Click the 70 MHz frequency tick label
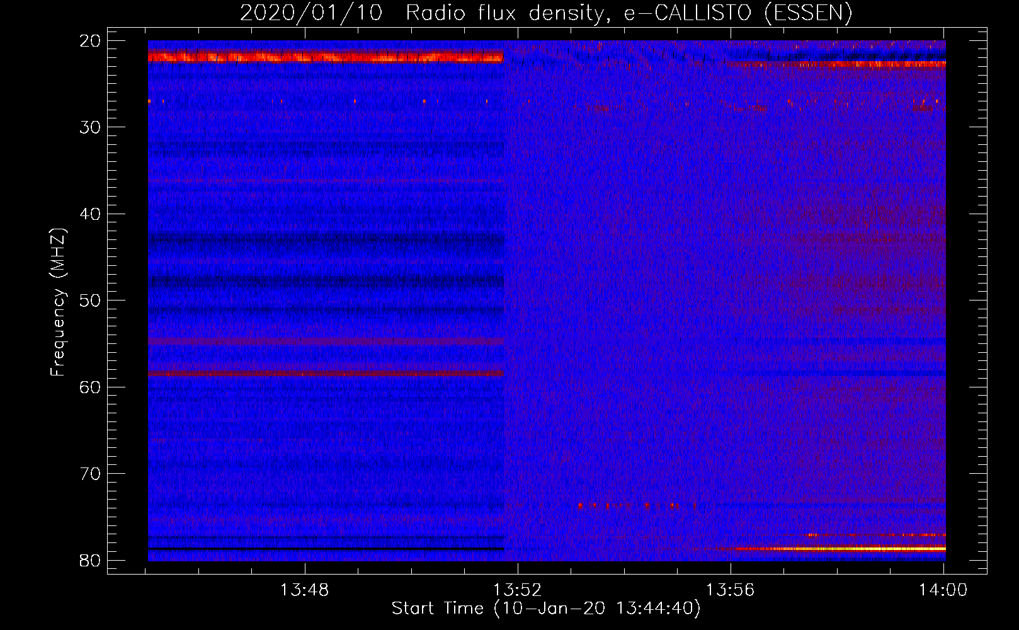This screenshot has height=630, width=1019. pyautogui.click(x=91, y=474)
